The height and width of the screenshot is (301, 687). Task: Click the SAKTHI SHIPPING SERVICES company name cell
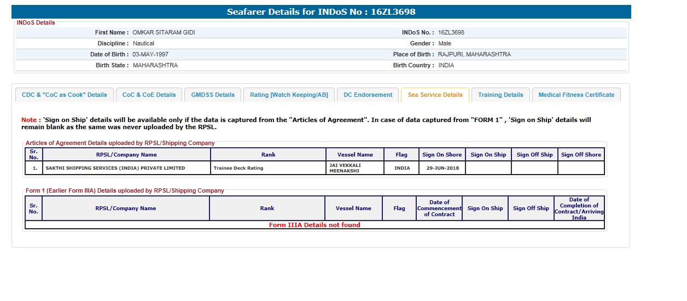[115, 168]
